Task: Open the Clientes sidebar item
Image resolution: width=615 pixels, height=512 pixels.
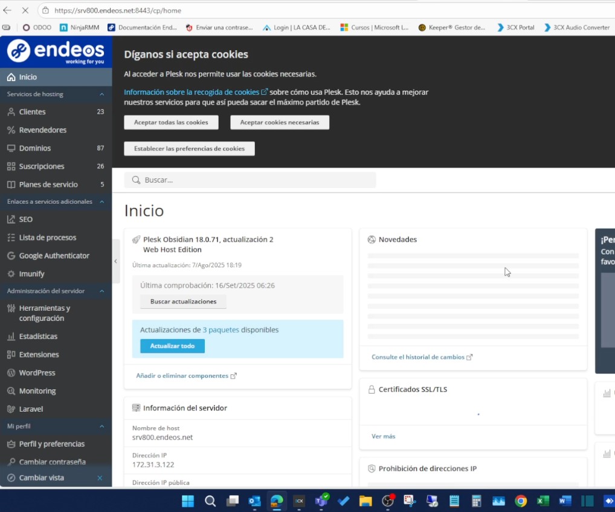Action: pyautogui.click(x=32, y=112)
